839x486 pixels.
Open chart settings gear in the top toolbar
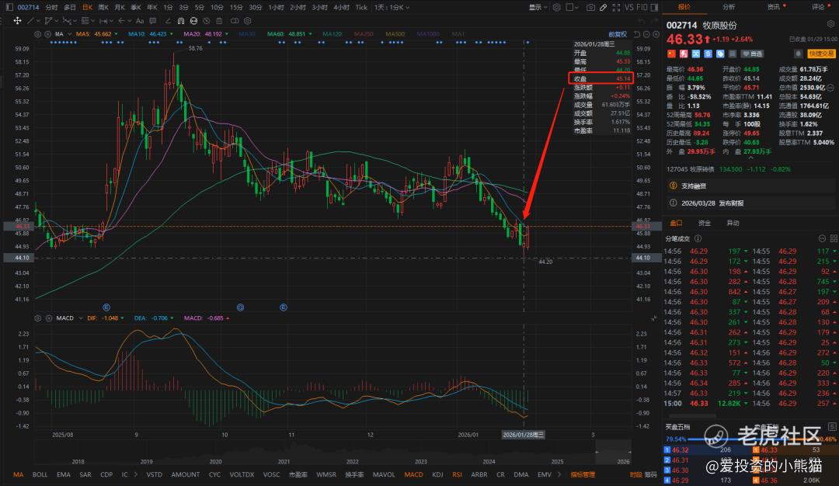(556, 8)
